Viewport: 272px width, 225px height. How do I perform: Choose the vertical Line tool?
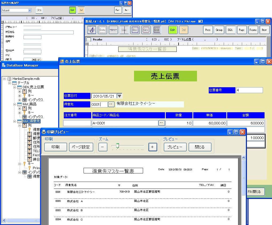click(124, 30)
